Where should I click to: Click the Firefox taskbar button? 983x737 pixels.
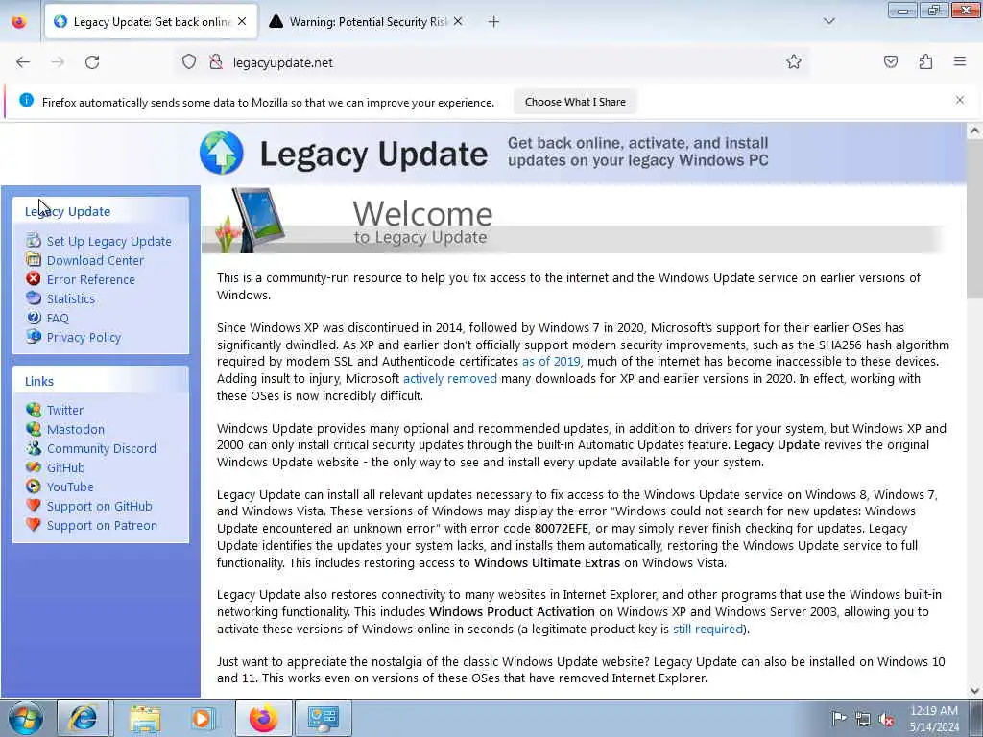pyautogui.click(x=264, y=718)
